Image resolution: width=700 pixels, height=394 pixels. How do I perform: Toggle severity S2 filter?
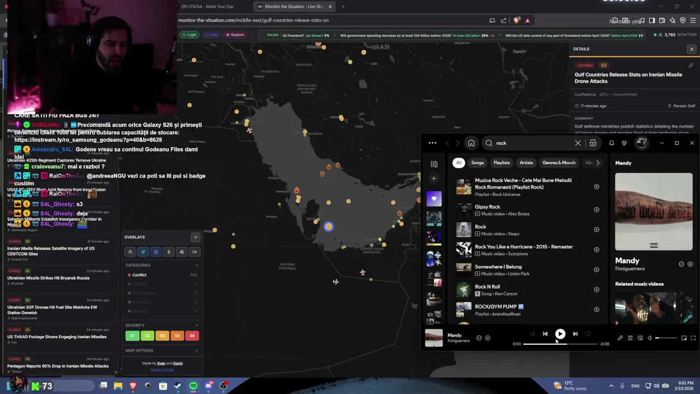coord(147,335)
